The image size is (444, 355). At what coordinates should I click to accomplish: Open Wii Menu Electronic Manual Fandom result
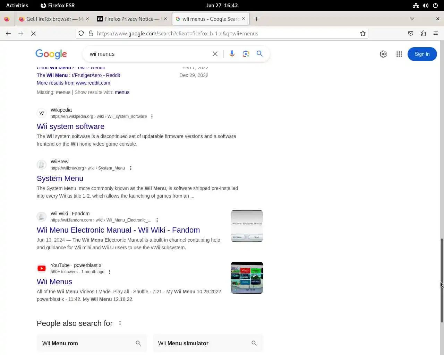click(118, 230)
